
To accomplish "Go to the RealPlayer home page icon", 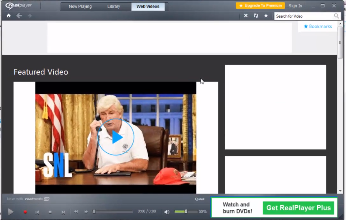I will 9,16.
